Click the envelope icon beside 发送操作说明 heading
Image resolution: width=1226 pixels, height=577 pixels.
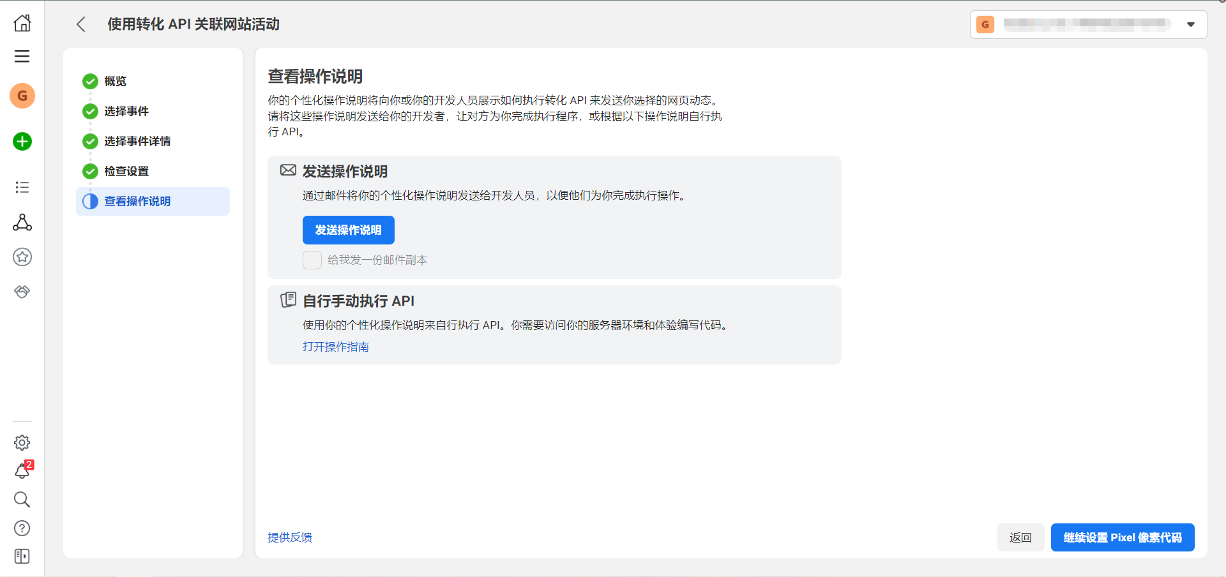click(x=288, y=170)
